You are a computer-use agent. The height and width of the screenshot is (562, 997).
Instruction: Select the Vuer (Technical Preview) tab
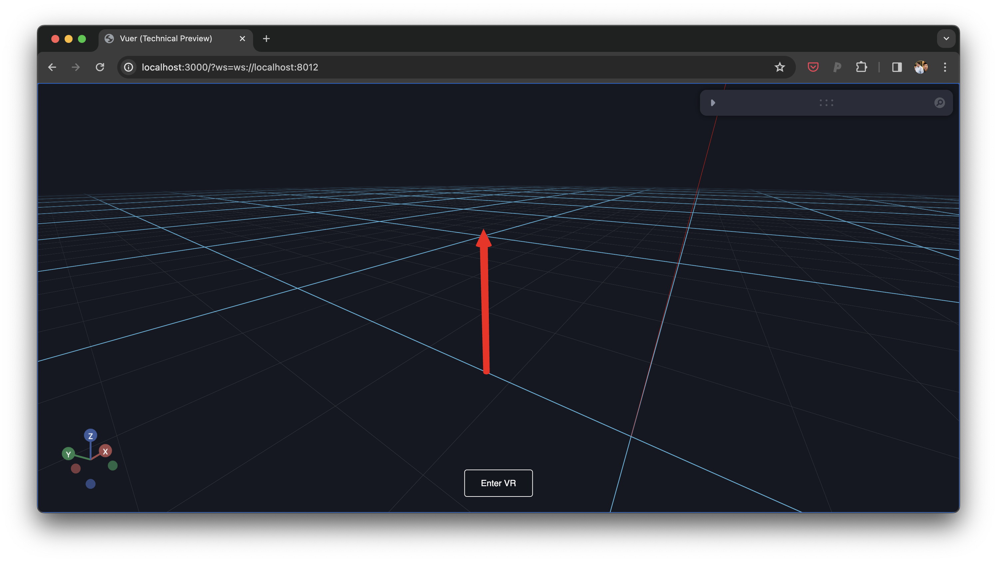click(x=176, y=39)
